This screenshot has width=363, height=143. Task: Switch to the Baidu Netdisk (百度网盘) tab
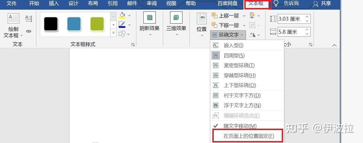(228, 3)
